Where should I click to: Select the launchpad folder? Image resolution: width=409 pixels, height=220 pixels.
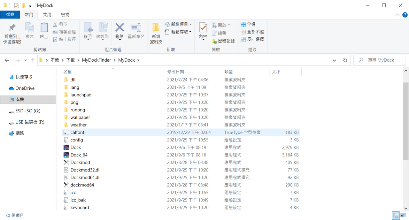click(81, 95)
